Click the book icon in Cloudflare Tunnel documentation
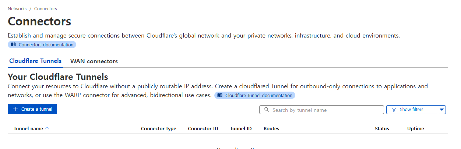Screen dimensions: 461x149 (220, 95)
